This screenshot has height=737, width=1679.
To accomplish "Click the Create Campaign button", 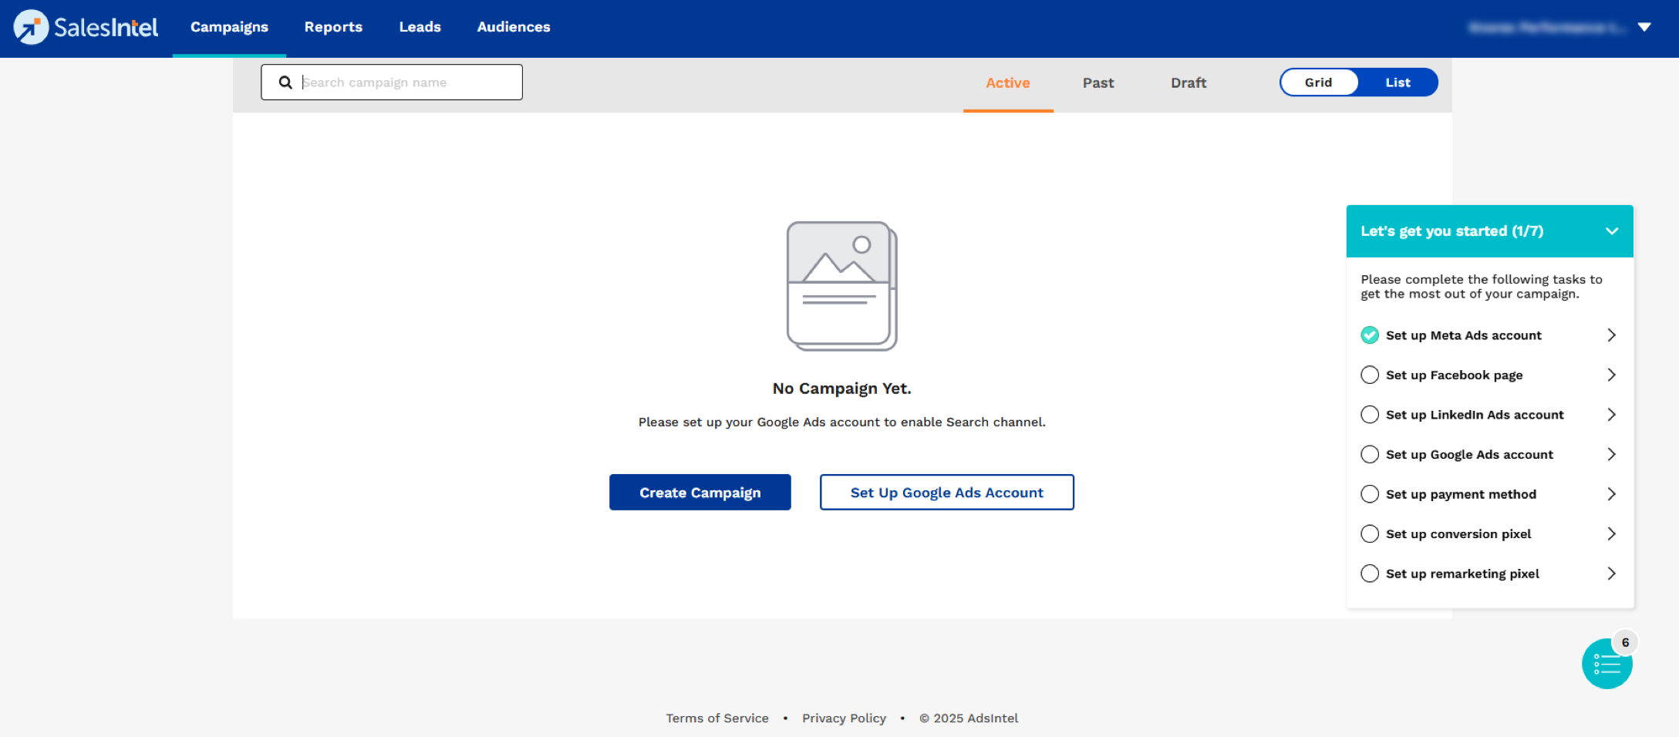I will click(700, 493).
